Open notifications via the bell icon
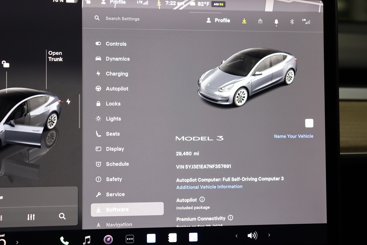367x245 pixels. tap(276, 21)
